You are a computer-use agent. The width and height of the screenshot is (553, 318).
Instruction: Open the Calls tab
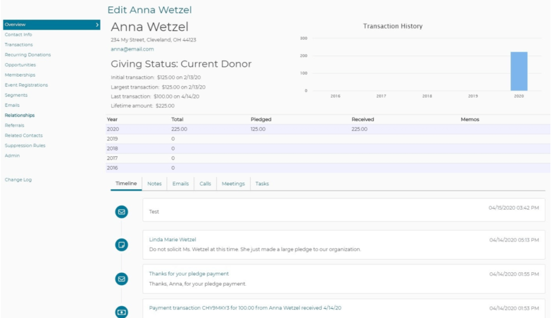(x=205, y=184)
